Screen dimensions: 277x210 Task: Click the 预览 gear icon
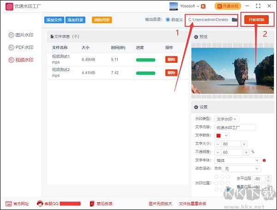[x=196, y=37]
